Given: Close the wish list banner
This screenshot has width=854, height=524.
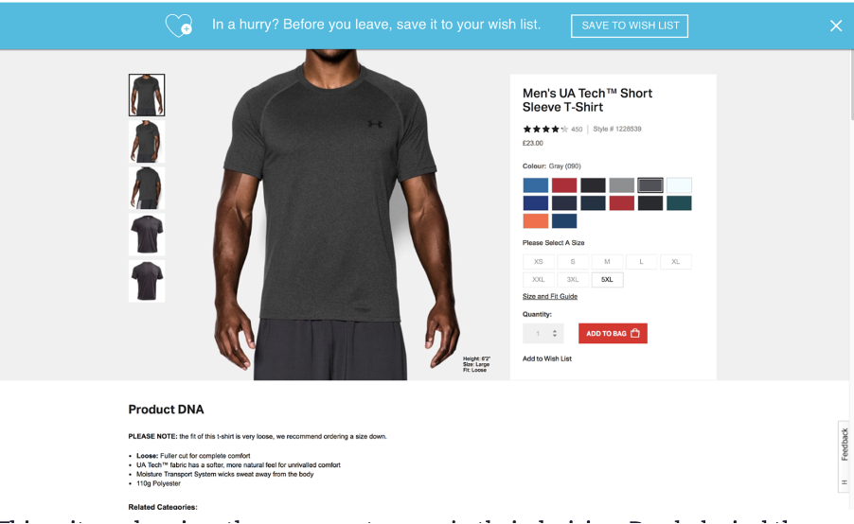Looking at the screenshot, I should point(835,26).
